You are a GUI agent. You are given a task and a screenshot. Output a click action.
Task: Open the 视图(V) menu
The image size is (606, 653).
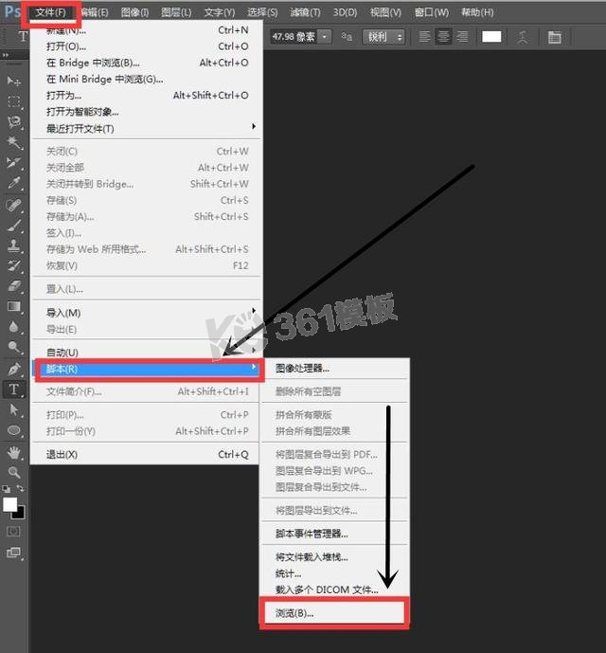(385, 12)
